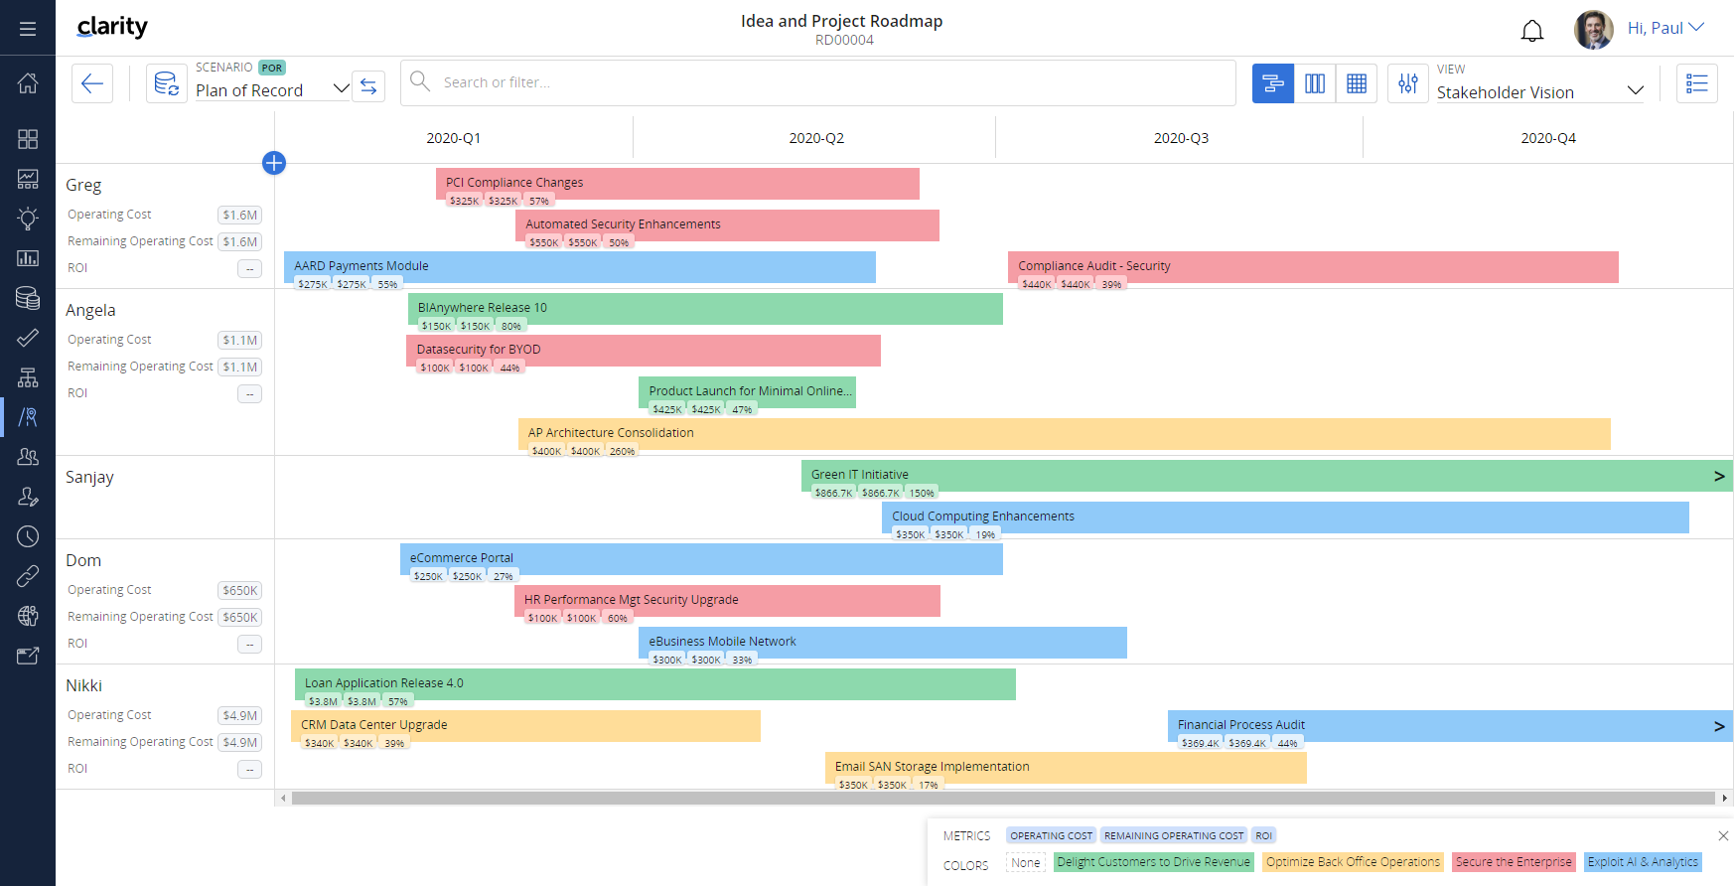
Task: Open the Email SAN Storage Implementation bar
Action: click(x=1066, y=767)
